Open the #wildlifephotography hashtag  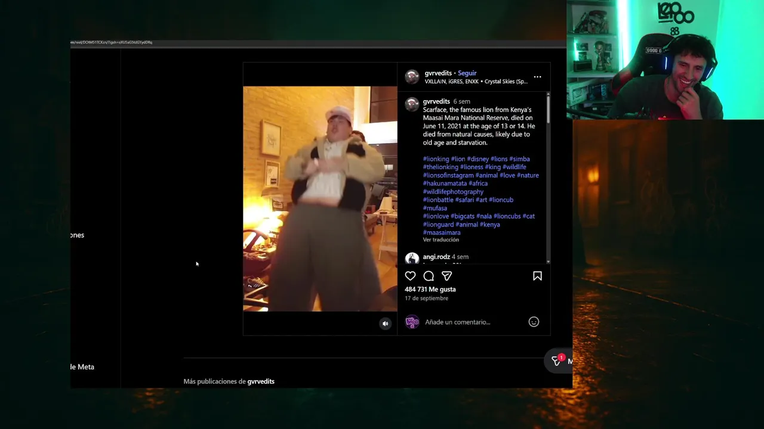[453, 192]
